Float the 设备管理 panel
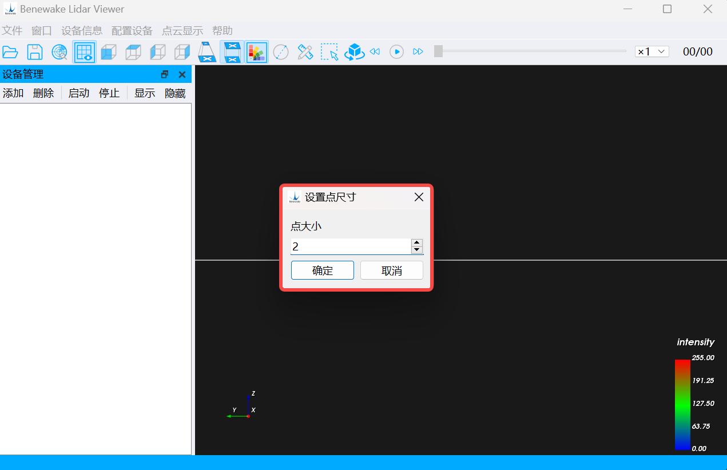The width and height of the screenshot is (727, 470). [x=165, y=74]
